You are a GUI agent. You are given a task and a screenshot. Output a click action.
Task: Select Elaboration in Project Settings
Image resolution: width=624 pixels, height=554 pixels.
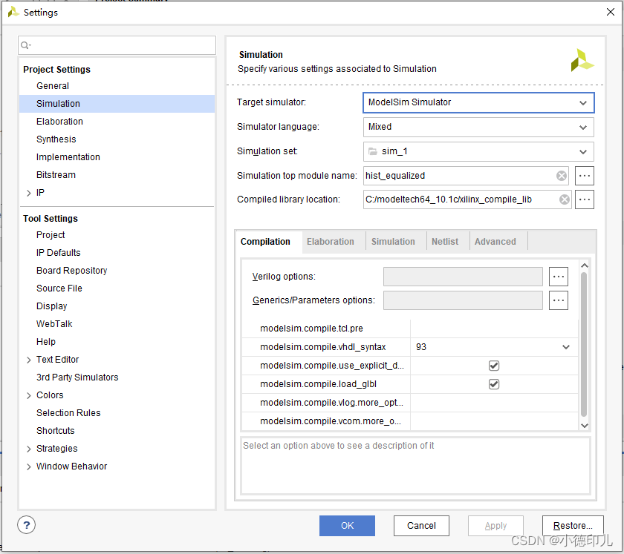[x=59, y=122]
